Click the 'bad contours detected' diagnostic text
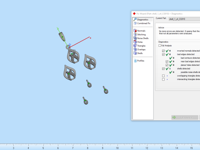200x150 pixels. pos(190,58)
